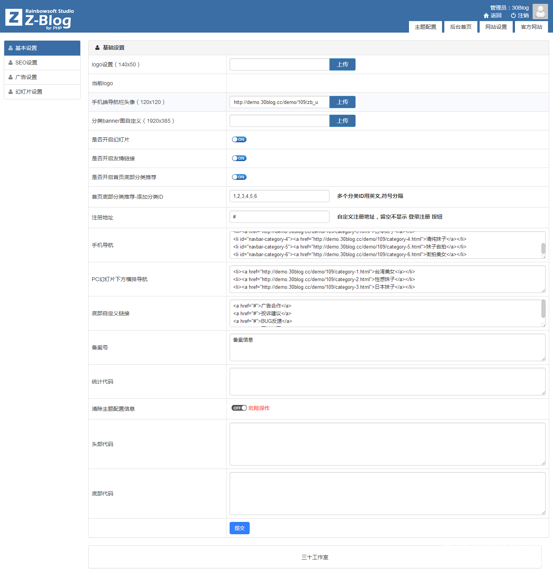This screenshot has height=576, width=553.
Task: Click the home icon beside 返回
Action: [486, 16]
